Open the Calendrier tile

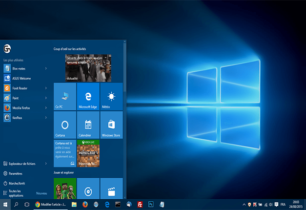88,125
